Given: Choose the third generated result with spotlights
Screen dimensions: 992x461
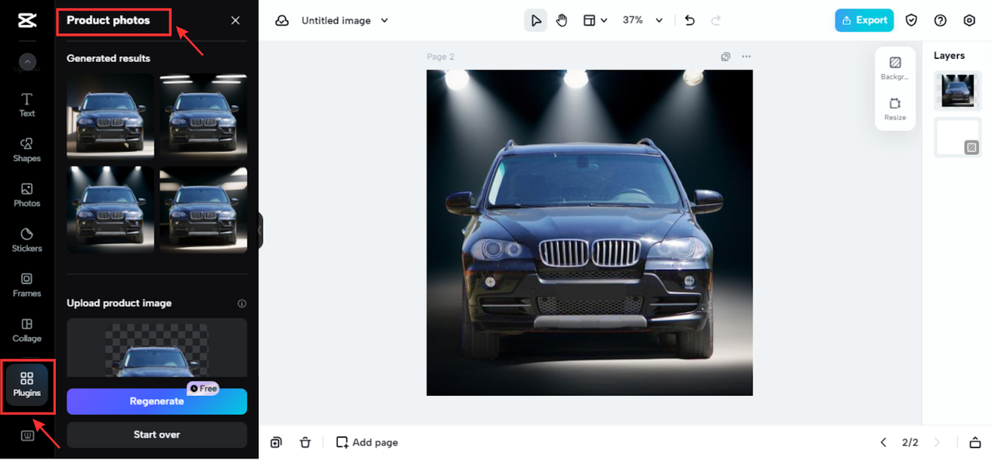Looking at the screenshot, I should (110, 209).
